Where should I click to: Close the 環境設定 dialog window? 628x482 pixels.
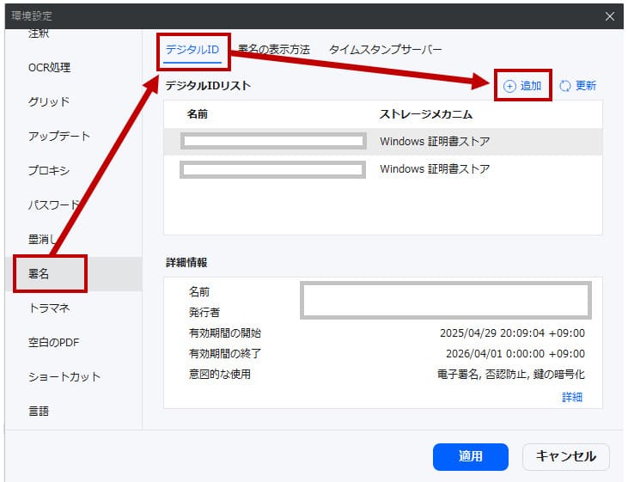click(x=610, y=16)
